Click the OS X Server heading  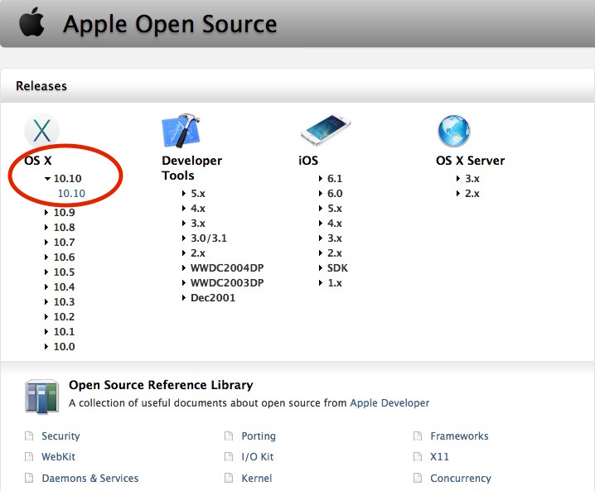click(x=470, y=161)
